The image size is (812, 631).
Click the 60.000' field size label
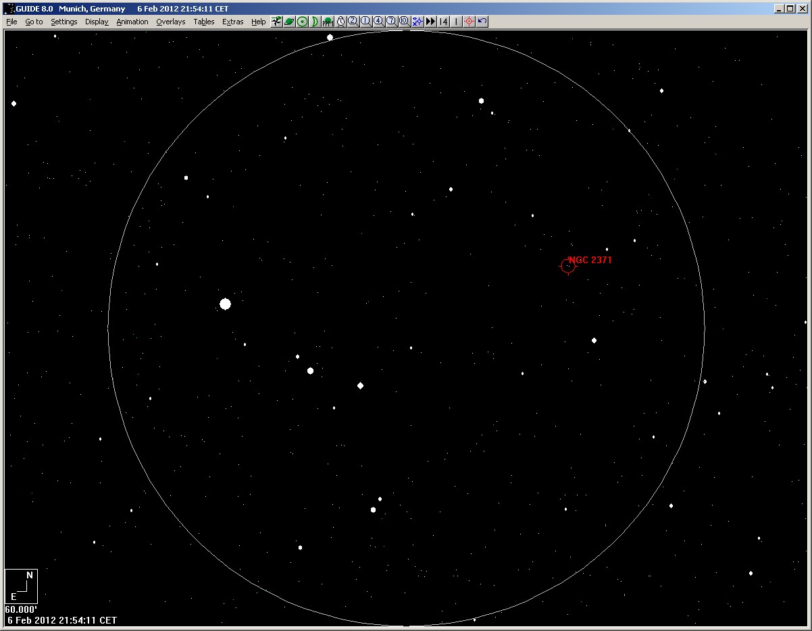(21, 609)
